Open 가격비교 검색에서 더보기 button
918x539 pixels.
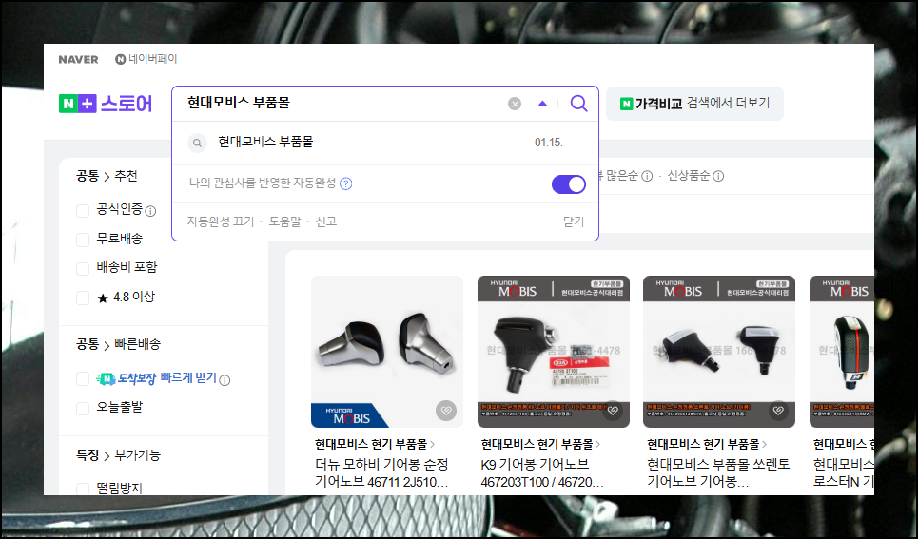coord(694,104)
